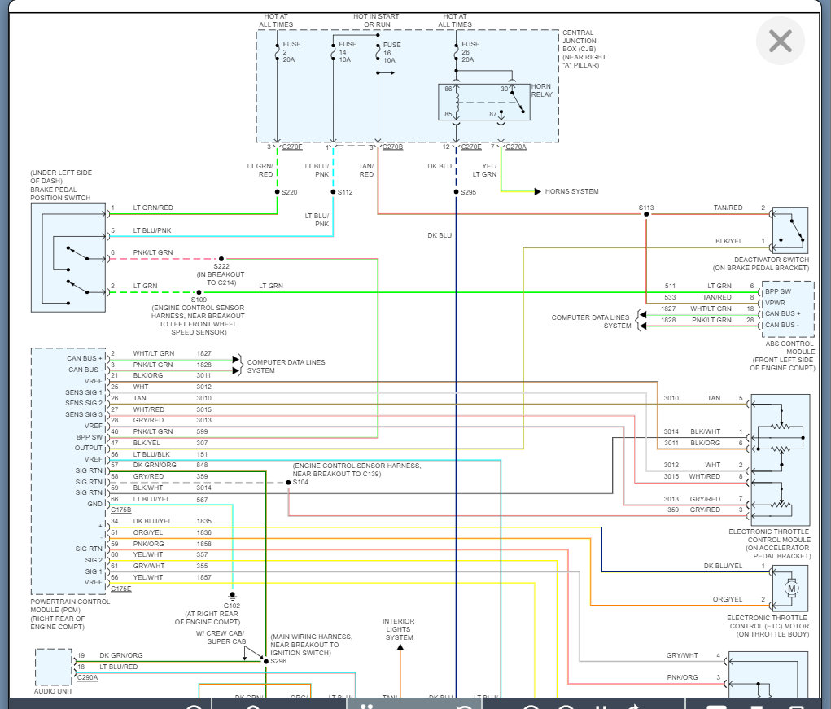
Task: Select the FUSE 2 20A label
Action: click(291, 52)
